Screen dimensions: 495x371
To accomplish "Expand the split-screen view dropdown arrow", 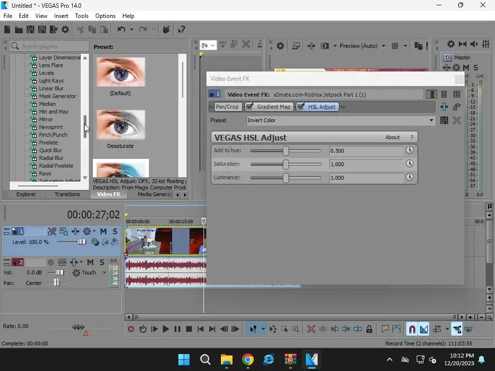I will tap(335, 46).
